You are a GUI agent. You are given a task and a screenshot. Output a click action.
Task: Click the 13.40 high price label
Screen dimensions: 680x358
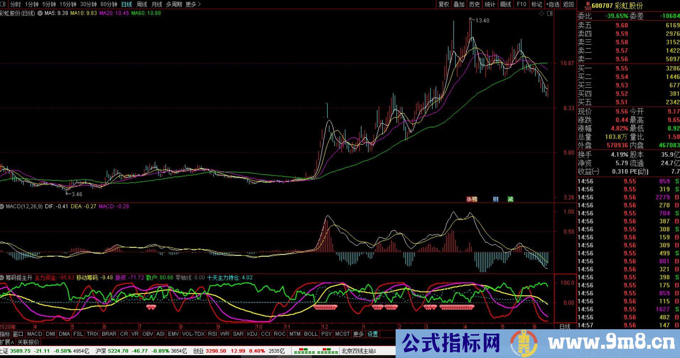tap(482, 21)
